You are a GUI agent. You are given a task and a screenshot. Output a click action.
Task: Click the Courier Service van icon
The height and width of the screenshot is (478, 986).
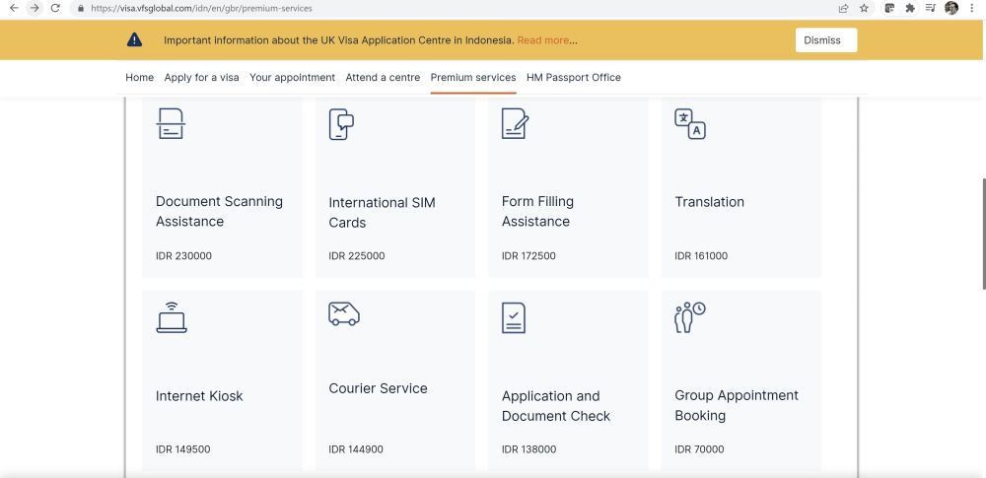[x=344, y=313]
